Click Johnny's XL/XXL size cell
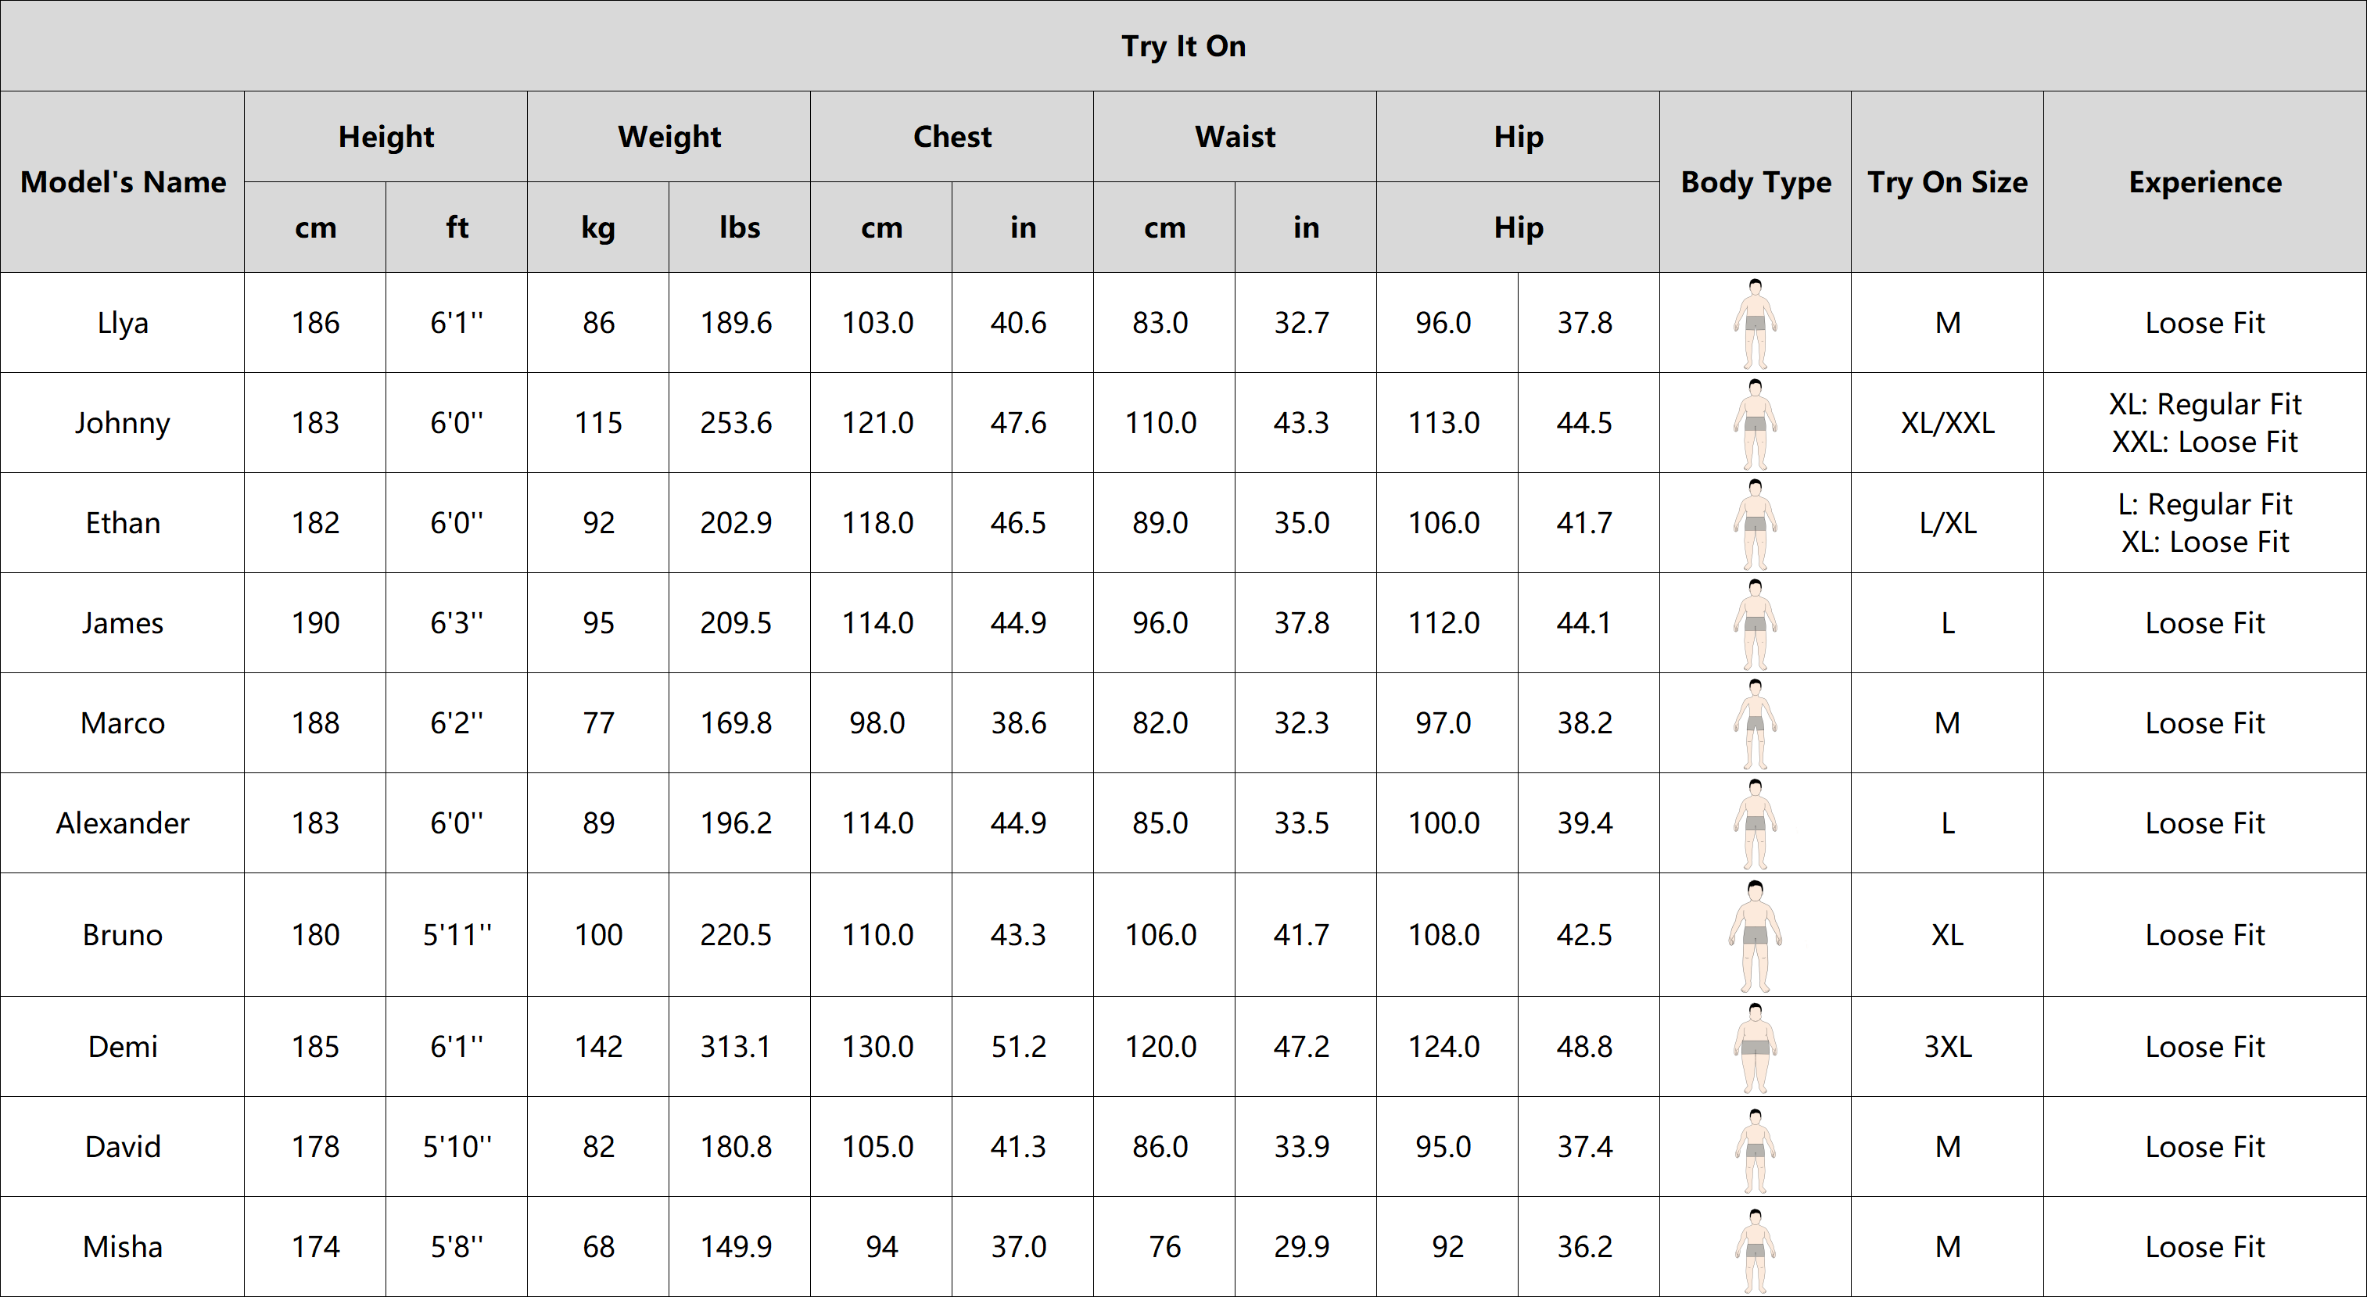Image resolution: width=2367 pixels, height=1297 pixels. pyautogui.click(x=1947, y=424)
